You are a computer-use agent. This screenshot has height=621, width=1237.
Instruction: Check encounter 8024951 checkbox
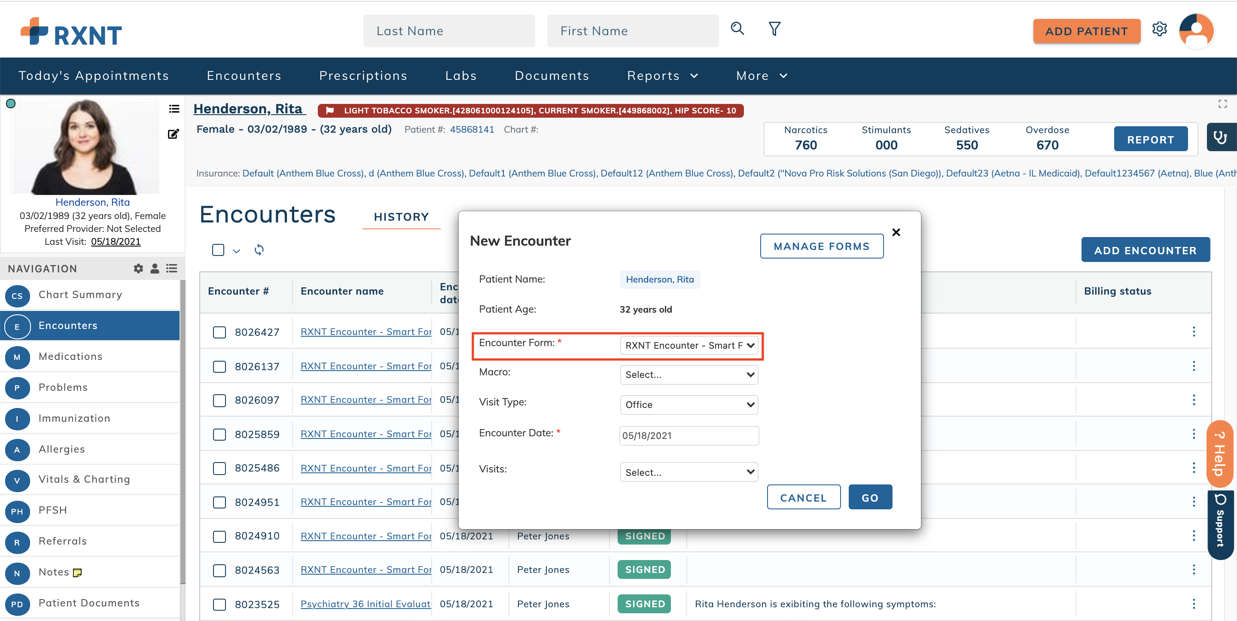tap(219, 502)
